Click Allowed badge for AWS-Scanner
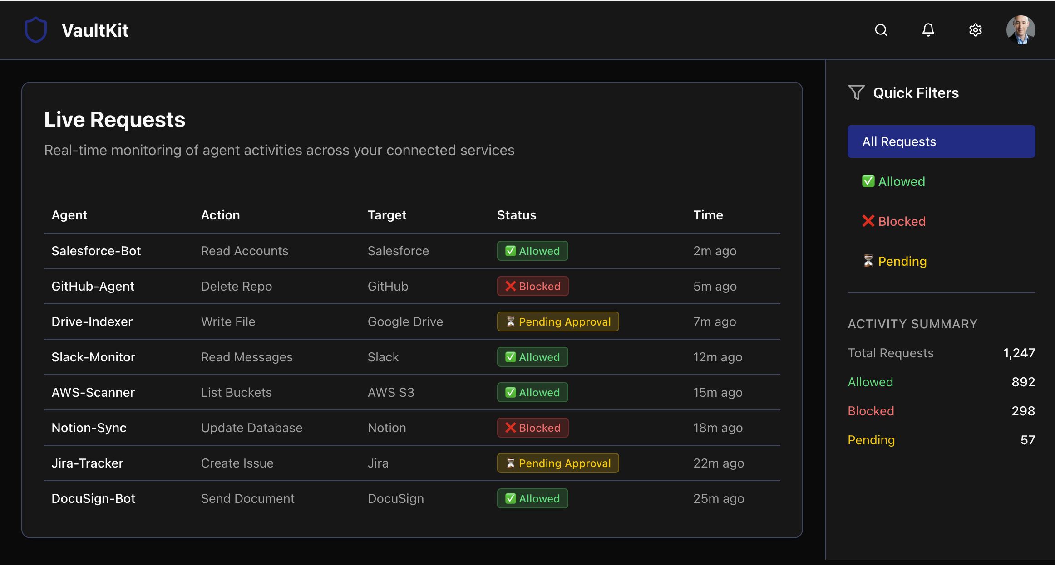The width and height of the screenshot is (1055, 565). click(532, 392)
